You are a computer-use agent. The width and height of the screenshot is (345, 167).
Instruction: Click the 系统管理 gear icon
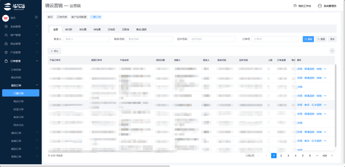pos(6,26)
